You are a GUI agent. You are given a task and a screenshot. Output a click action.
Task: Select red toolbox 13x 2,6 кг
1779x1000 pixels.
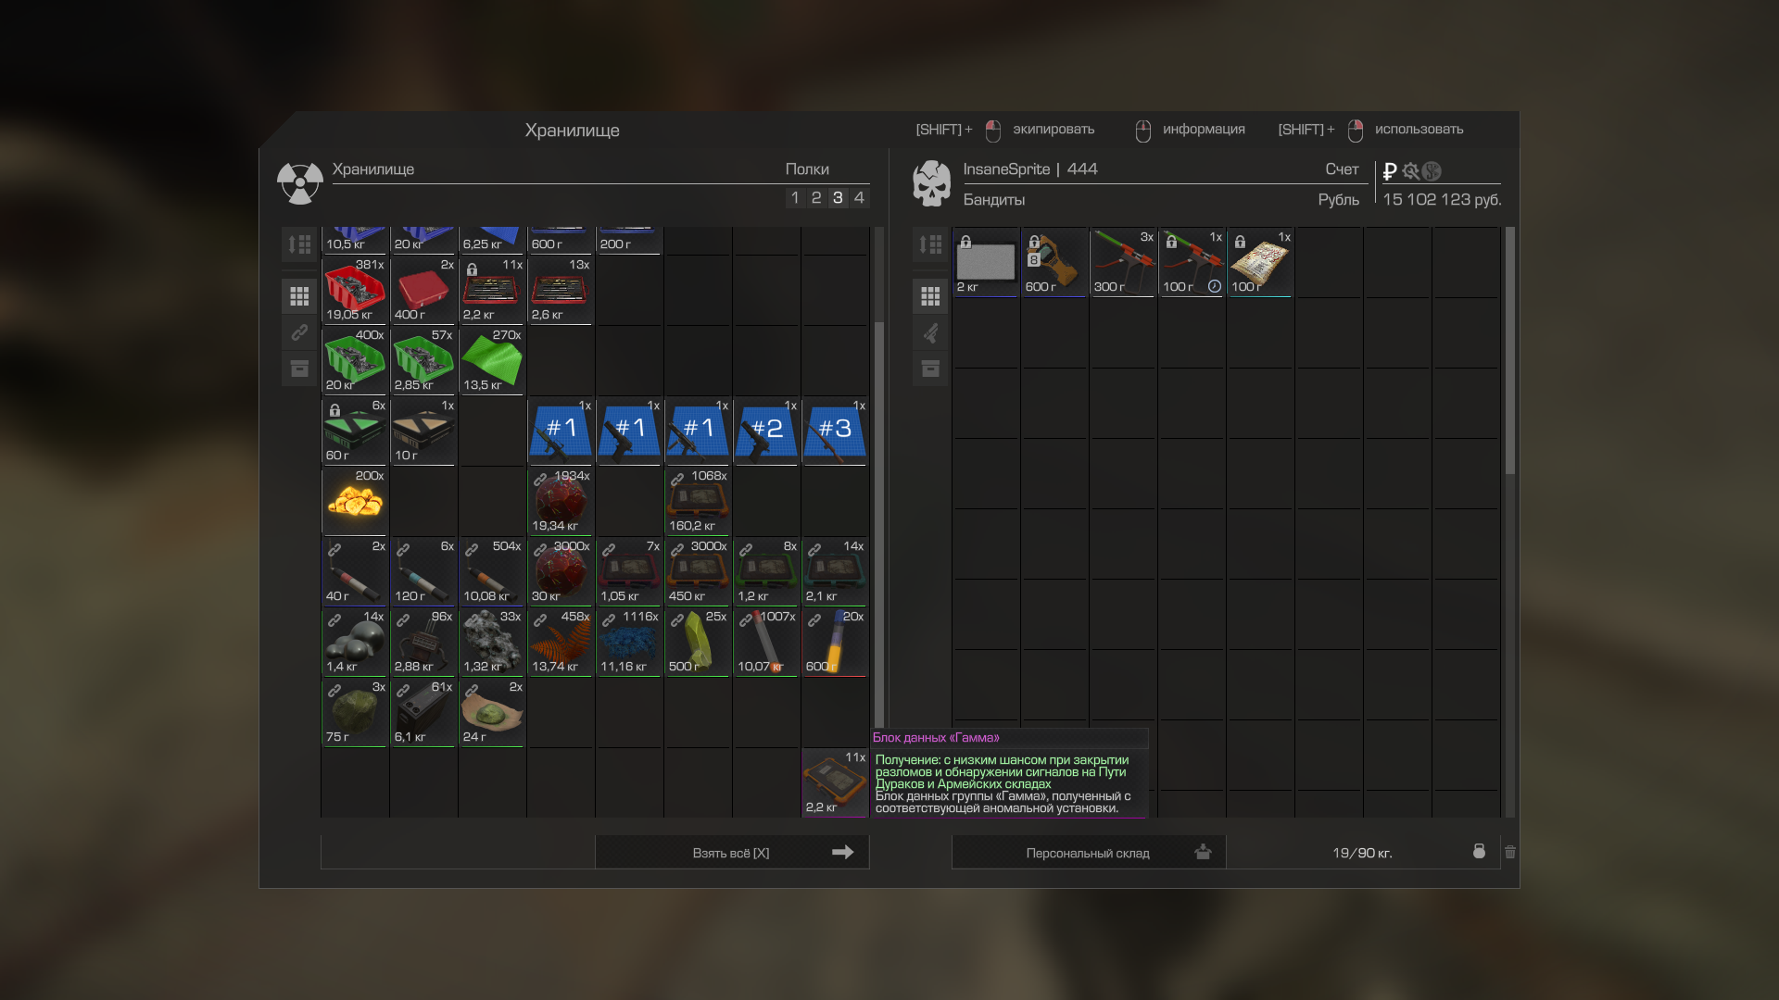click(x=561, y=290)
